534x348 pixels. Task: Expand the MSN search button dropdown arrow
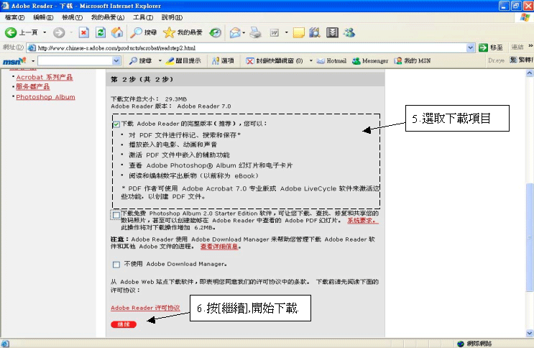(160, 61)
